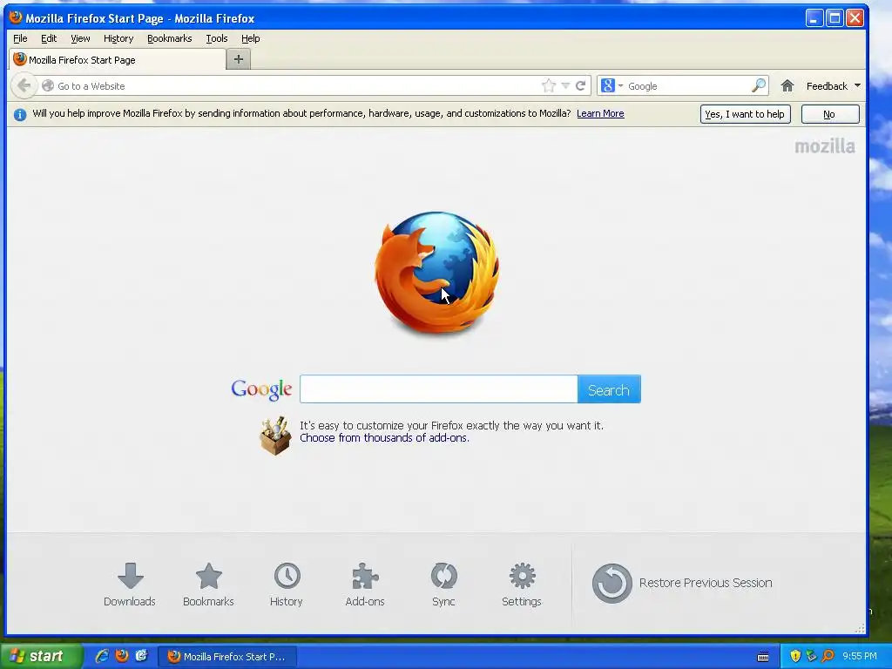
Task: Open Downloads from the start page launcher
Action: click(x=130, y=585)
